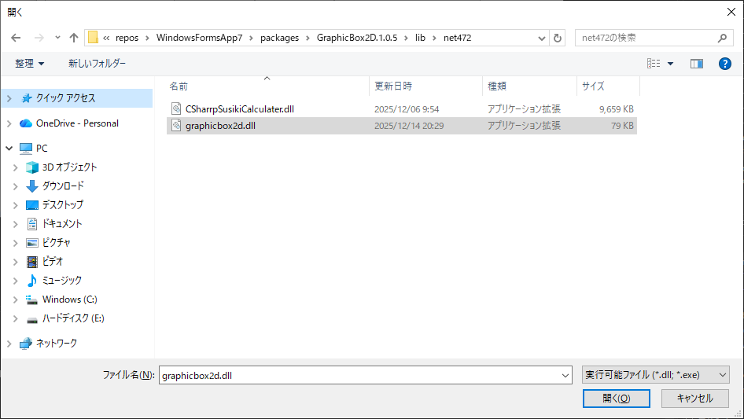
Task: Open subfolder chevron after lib breadcrumb
Action: [434, 38]
